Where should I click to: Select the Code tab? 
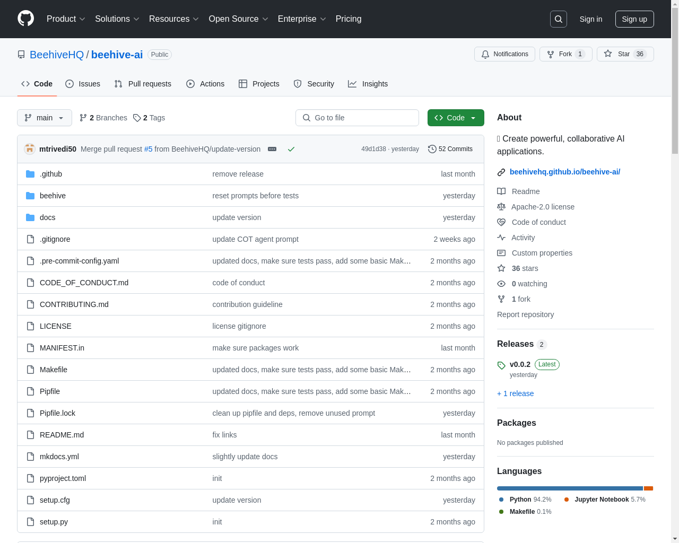coord(37,84)
